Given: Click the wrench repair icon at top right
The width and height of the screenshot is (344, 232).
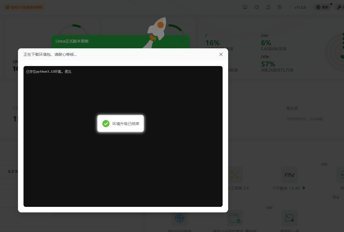Looking at the screenshot, I should pos(340,7).
